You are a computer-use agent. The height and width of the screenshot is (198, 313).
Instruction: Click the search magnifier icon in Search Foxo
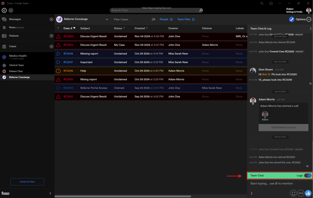[201, 10]
